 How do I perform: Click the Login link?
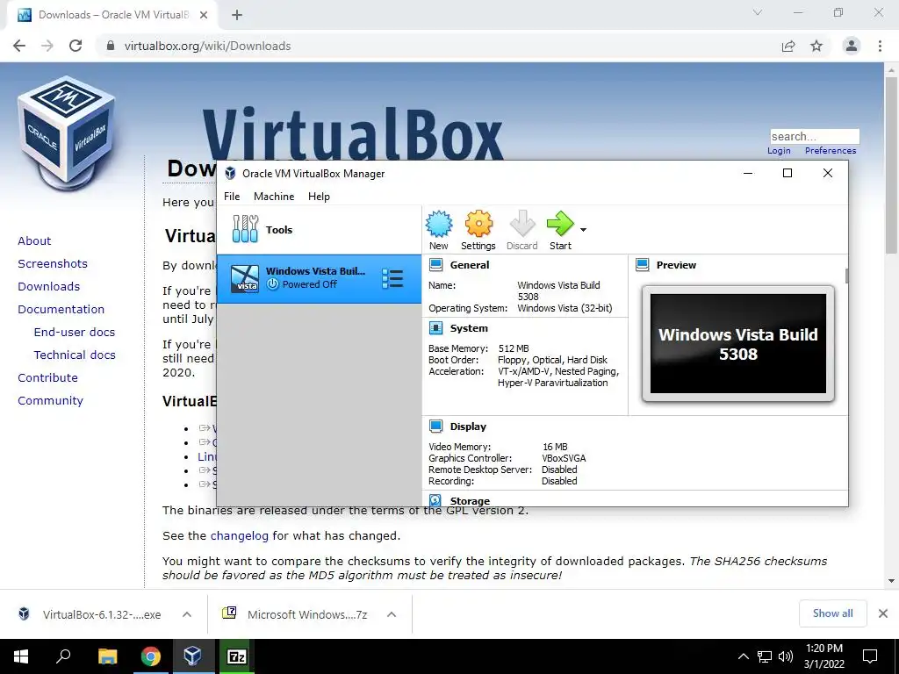(x=779, y=151)
